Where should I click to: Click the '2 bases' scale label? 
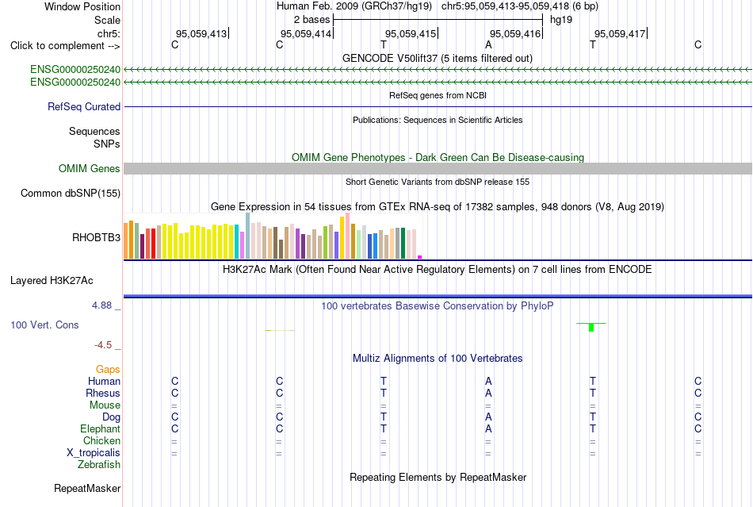(x=312, y=20)
